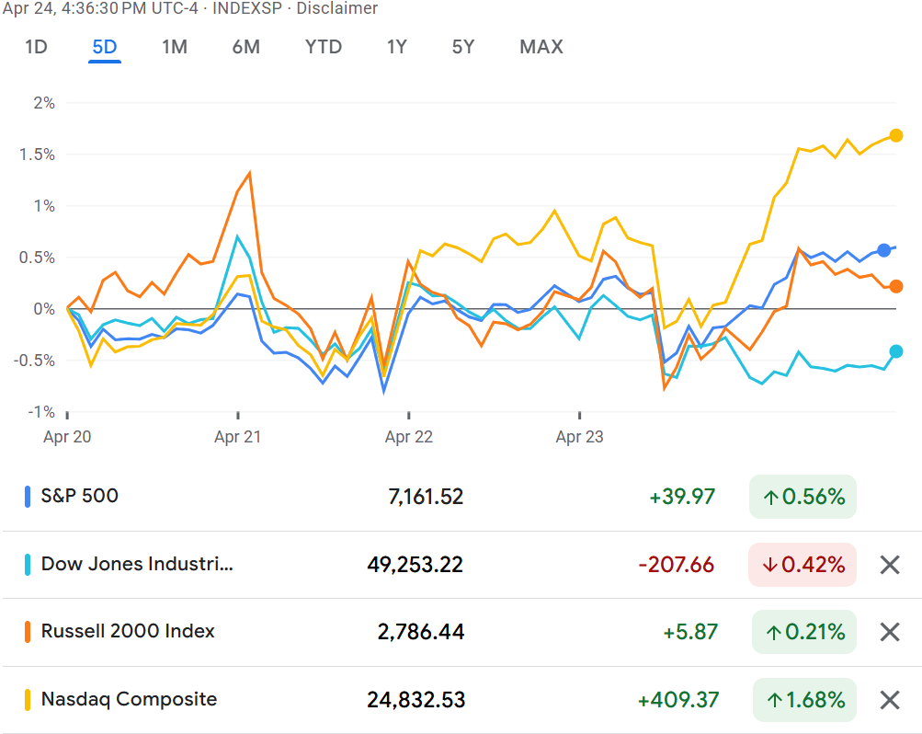Image resolution: width=922 pixels, height=734 pixels.
Task: Click the Apr 22 date marker on chart
Action: pyautogui.click(x=409, y=437)
